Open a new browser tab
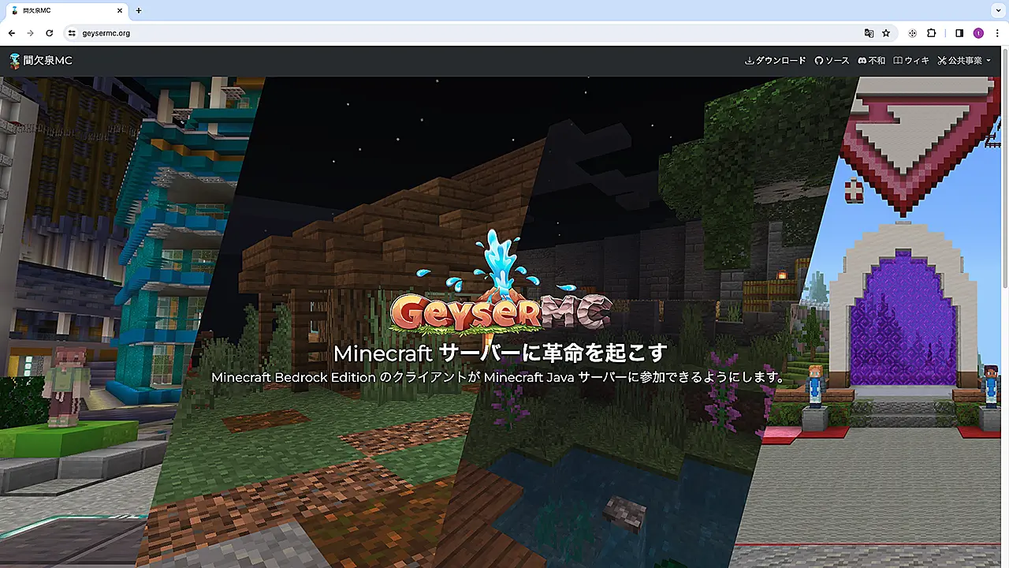The height and width of the screenshot is (568, 1009). click(x=139, y=11)
